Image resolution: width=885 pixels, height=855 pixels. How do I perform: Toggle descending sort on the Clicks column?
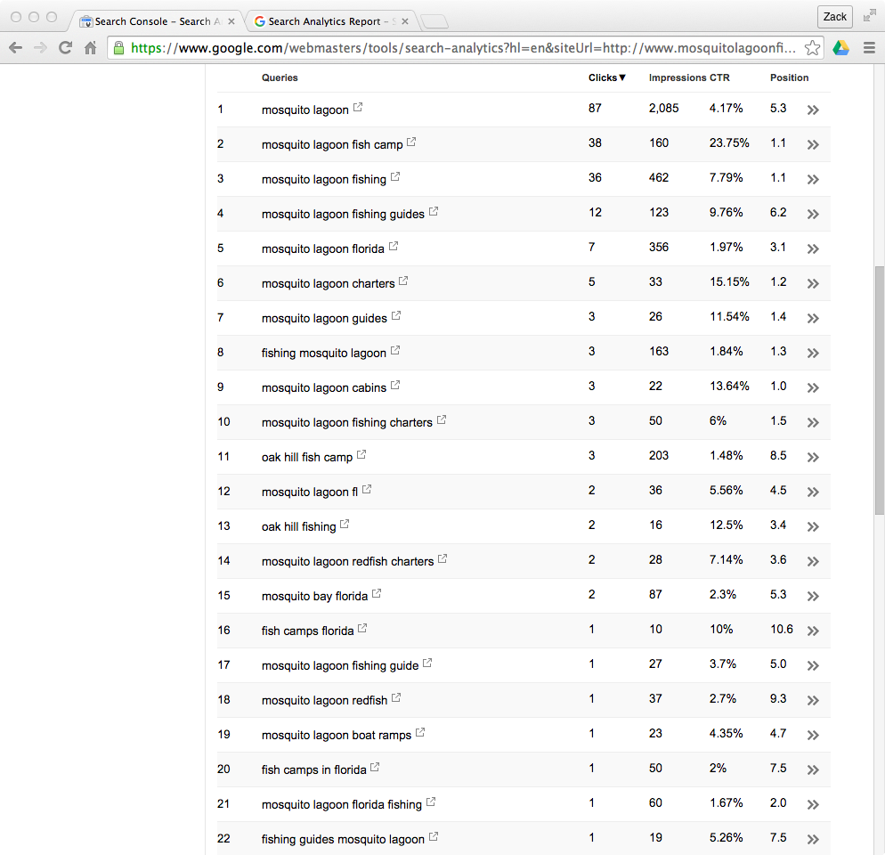[x=606, y=77]
